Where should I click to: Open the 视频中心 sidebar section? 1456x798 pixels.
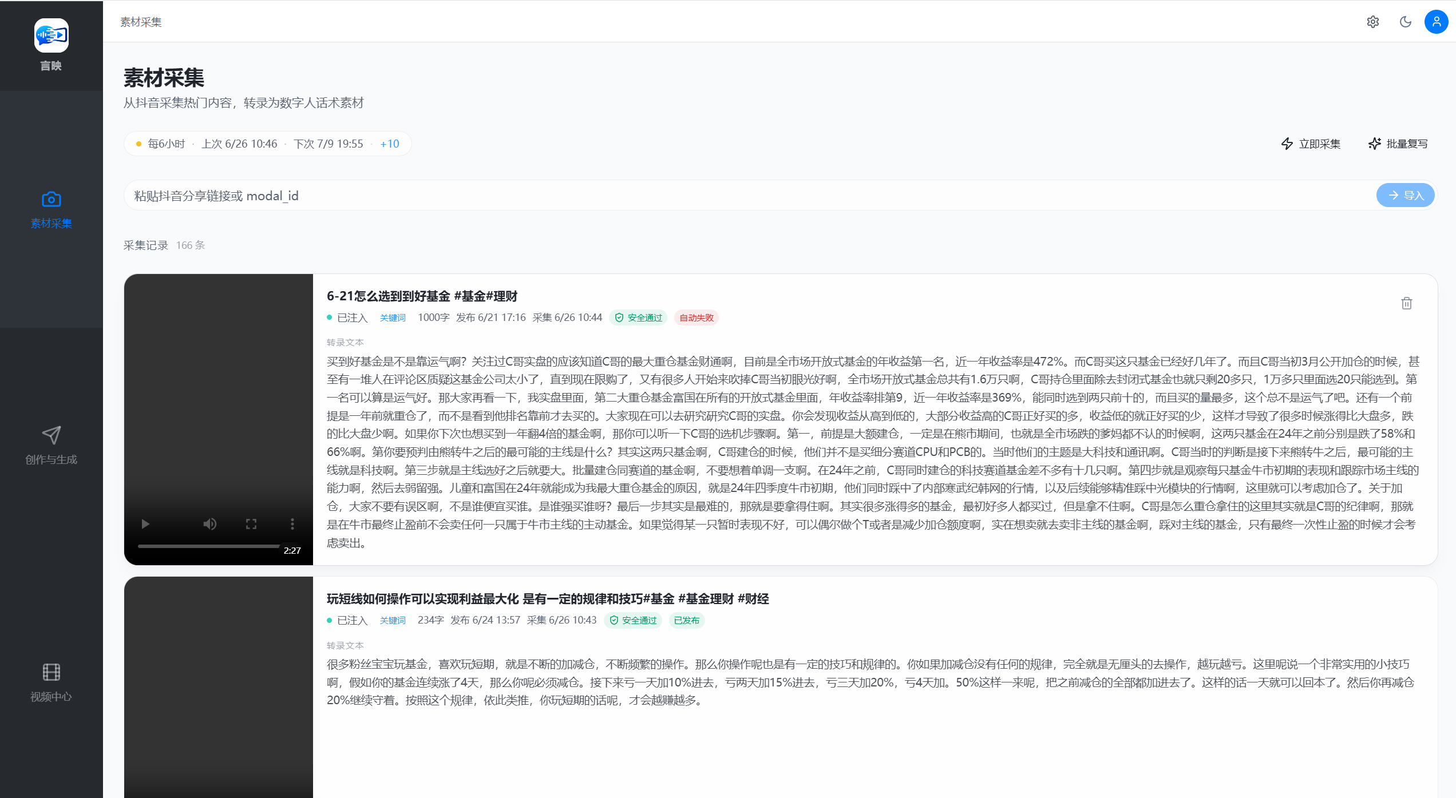coord(51,682)
